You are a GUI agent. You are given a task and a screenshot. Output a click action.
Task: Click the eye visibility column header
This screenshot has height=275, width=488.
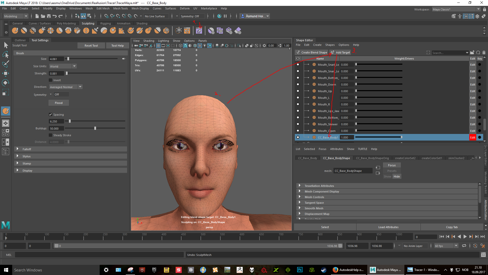pos(298,59)
